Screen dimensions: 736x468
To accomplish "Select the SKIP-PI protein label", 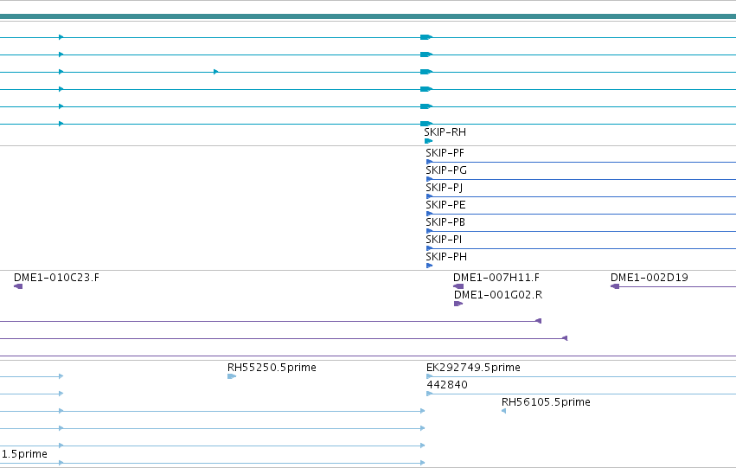I will (x=444, y=240).
